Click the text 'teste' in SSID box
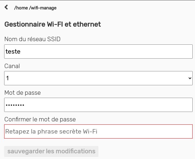Image resolution: width=195 pixels, height=159 pixels. (x=13, y=52)
